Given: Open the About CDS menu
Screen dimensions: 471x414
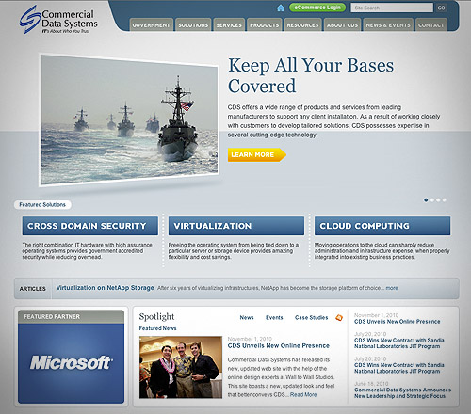Looking at the screenshot, I should 342,25.
